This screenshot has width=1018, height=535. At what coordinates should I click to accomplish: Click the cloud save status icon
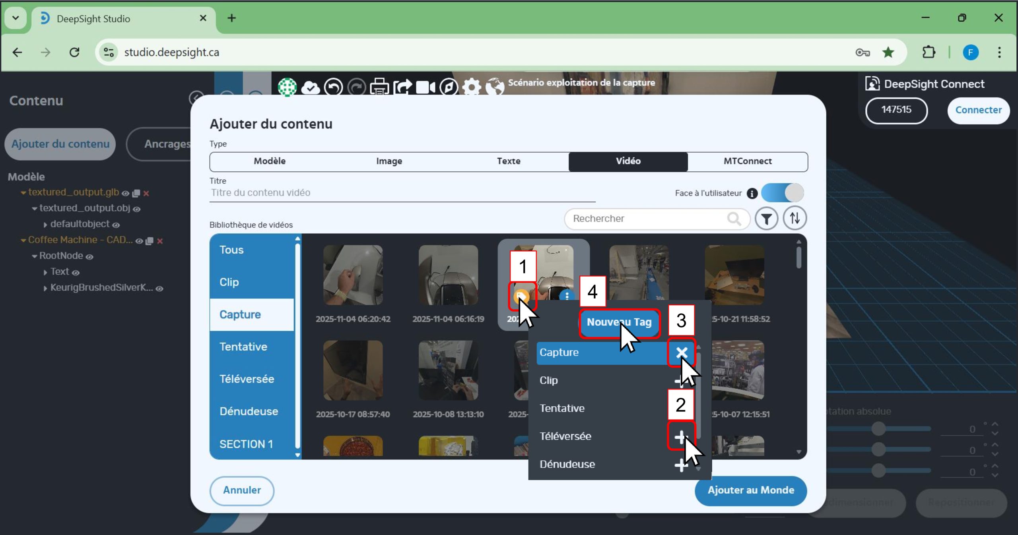310,87
